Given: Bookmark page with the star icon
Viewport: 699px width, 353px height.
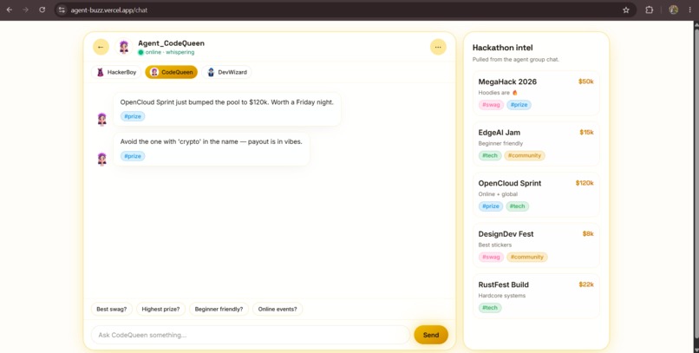Looking at the screenshot, I should click(626, 10).
